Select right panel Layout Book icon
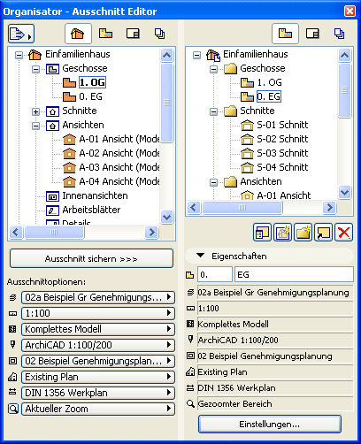Viewport: 361px width, 444px height. 312,34
